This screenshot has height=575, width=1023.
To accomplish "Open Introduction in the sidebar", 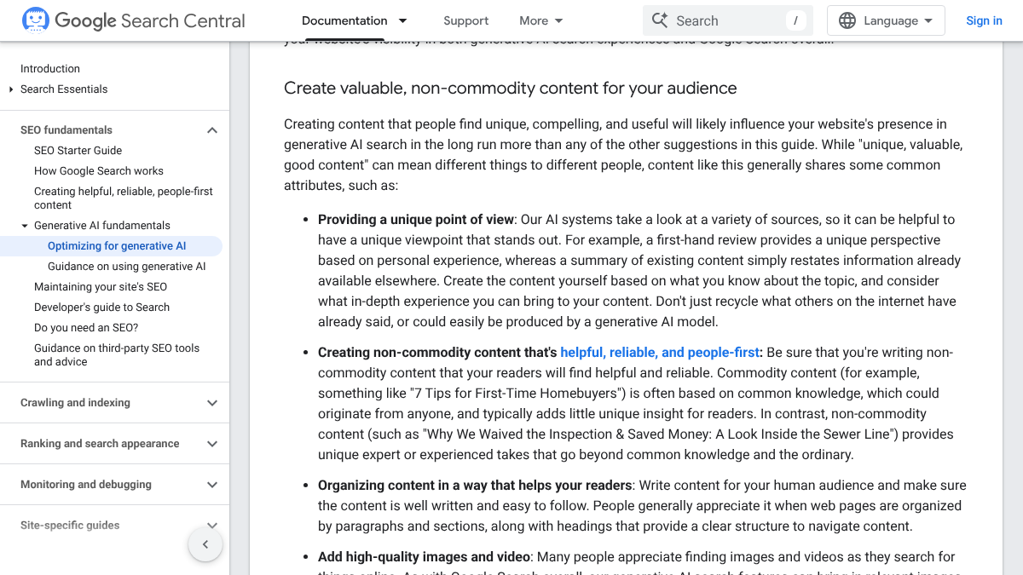I will coord(50,69).
